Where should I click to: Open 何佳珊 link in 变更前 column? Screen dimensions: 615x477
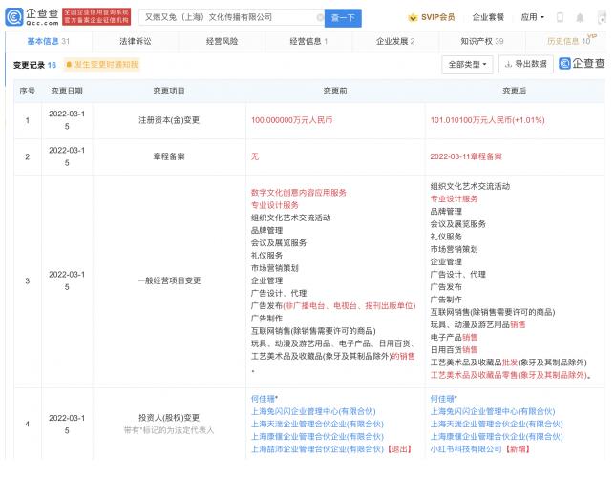tap(264, 399)
